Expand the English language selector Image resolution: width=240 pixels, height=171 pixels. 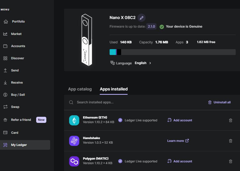(x=143, y=63)
